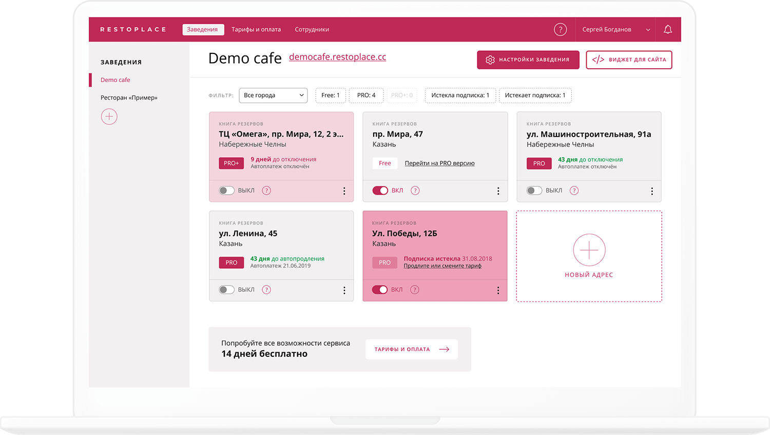Filter by PRO+: 0

[402, 95]
